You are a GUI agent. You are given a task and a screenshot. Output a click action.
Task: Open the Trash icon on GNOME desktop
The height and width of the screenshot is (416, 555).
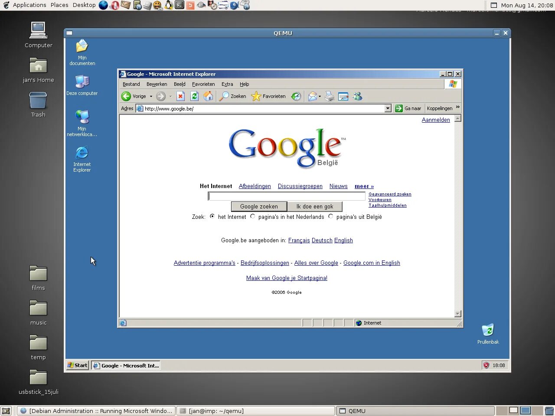pos(38,104)
